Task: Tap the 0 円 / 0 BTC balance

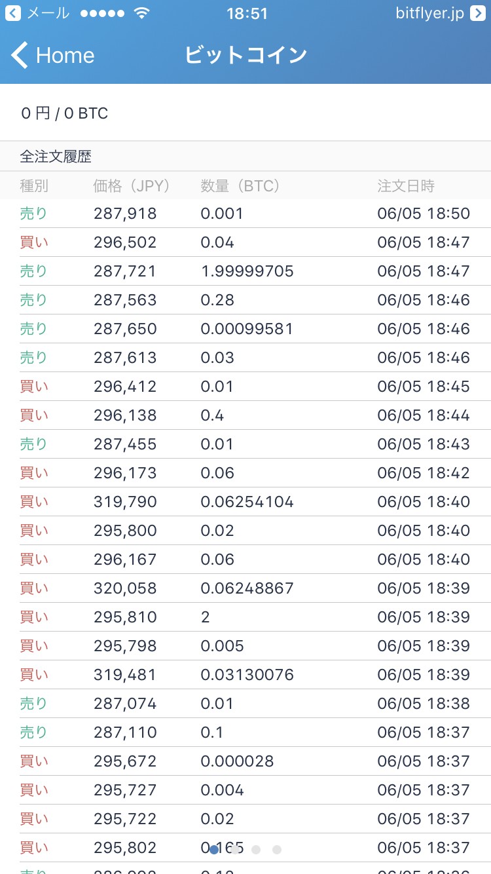Action: [64, 113]
